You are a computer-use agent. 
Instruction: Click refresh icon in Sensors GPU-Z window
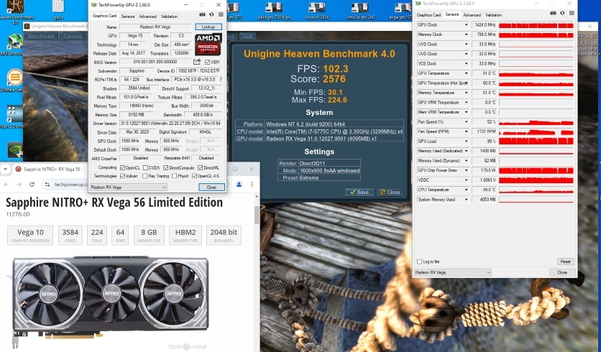(x=562, y=13)
